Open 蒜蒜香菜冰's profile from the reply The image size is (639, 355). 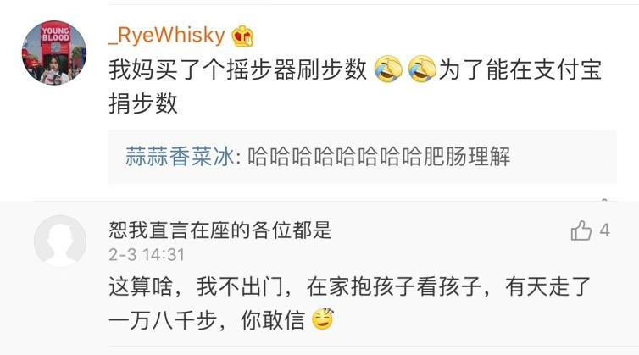click(x=180, y=157)
